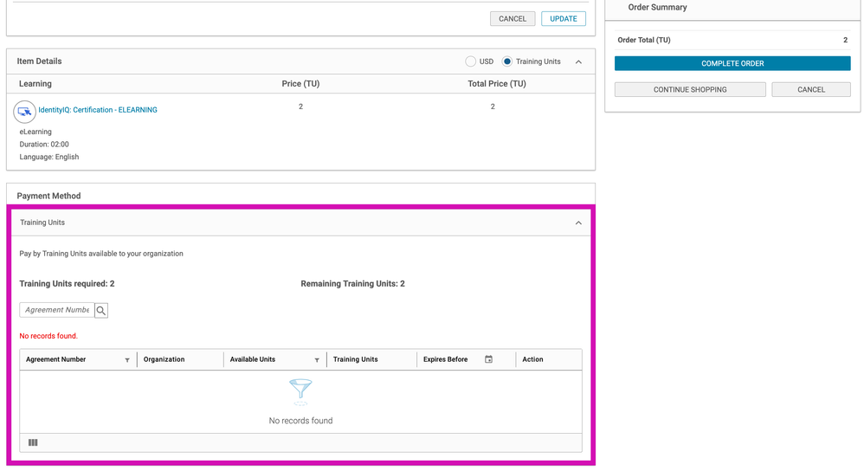Collapse the Training Units payment panel
The height and width of the screenshot is (471, 864).
click(578, 223)
